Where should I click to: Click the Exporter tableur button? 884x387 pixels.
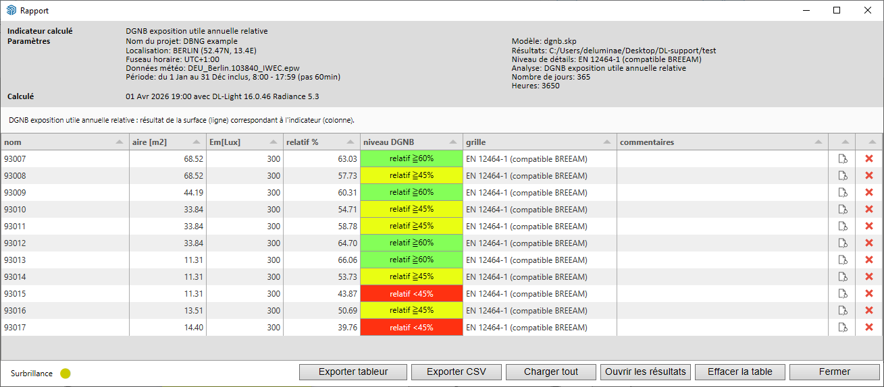353,371
